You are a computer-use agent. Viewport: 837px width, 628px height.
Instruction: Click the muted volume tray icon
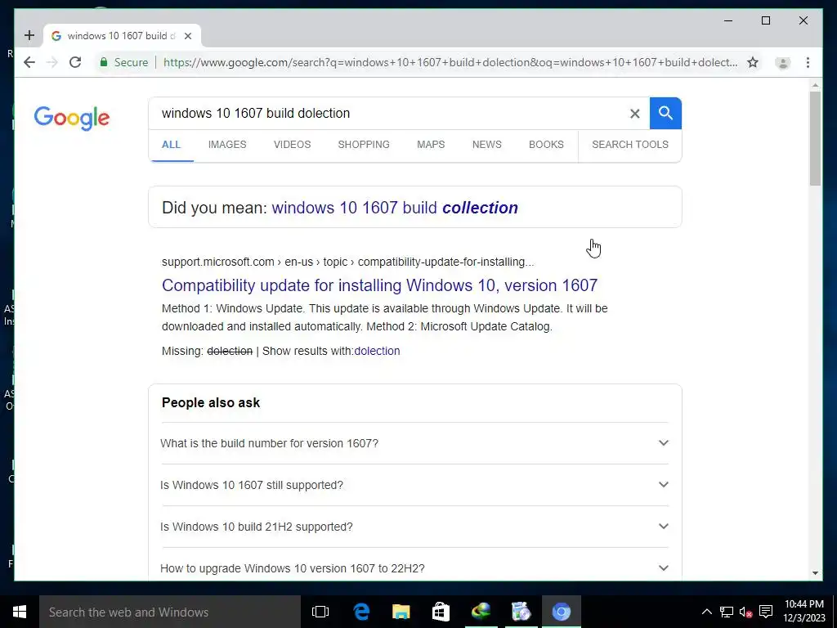point(745,612)
